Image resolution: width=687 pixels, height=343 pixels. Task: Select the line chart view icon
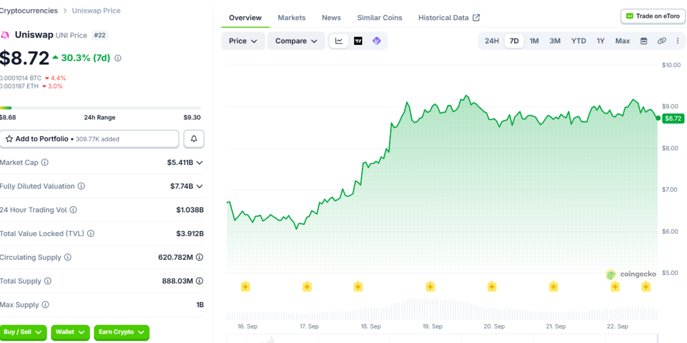(x=339, y=41)
